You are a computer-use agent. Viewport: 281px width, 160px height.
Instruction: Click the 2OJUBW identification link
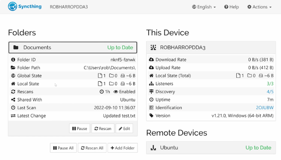[265, 107]
